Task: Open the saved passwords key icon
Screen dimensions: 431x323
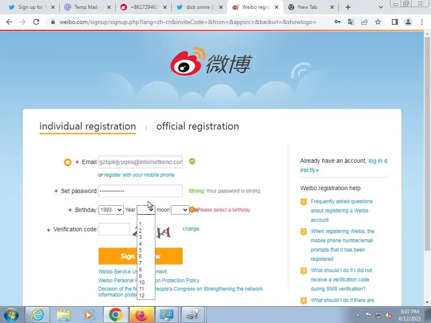Action: 338,22
